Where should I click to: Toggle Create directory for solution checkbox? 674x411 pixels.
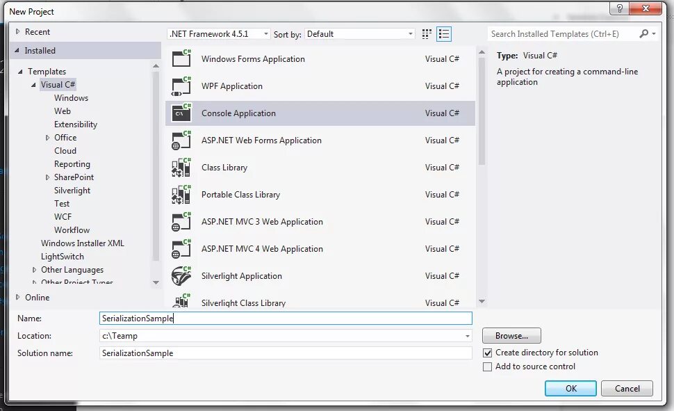(x=488, y=353)
